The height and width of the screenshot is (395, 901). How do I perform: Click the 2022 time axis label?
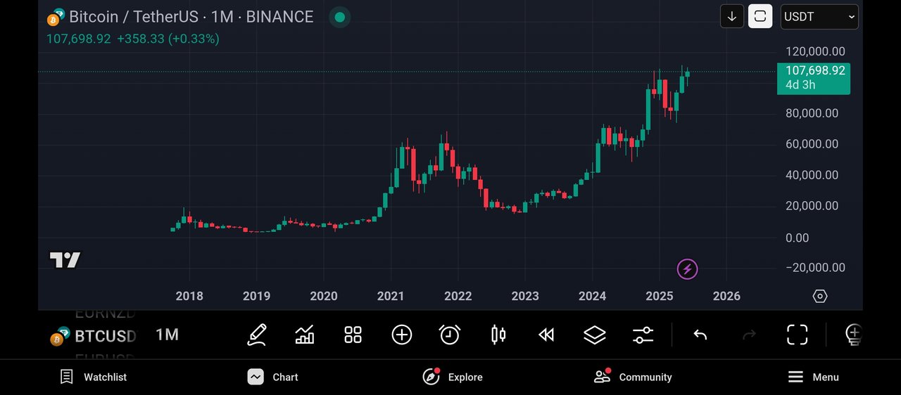coord(458,296)
